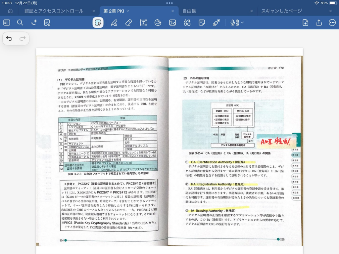Select the Text box tool
The image size is (339, 254).
(x=143, y=22)
